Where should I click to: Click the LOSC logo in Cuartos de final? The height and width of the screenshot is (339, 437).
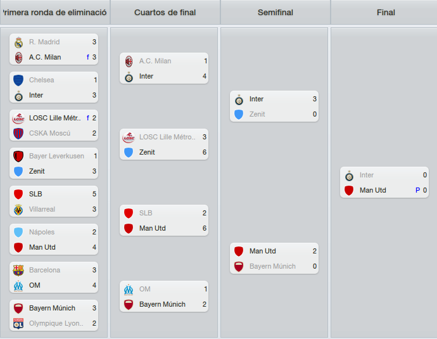129,138
